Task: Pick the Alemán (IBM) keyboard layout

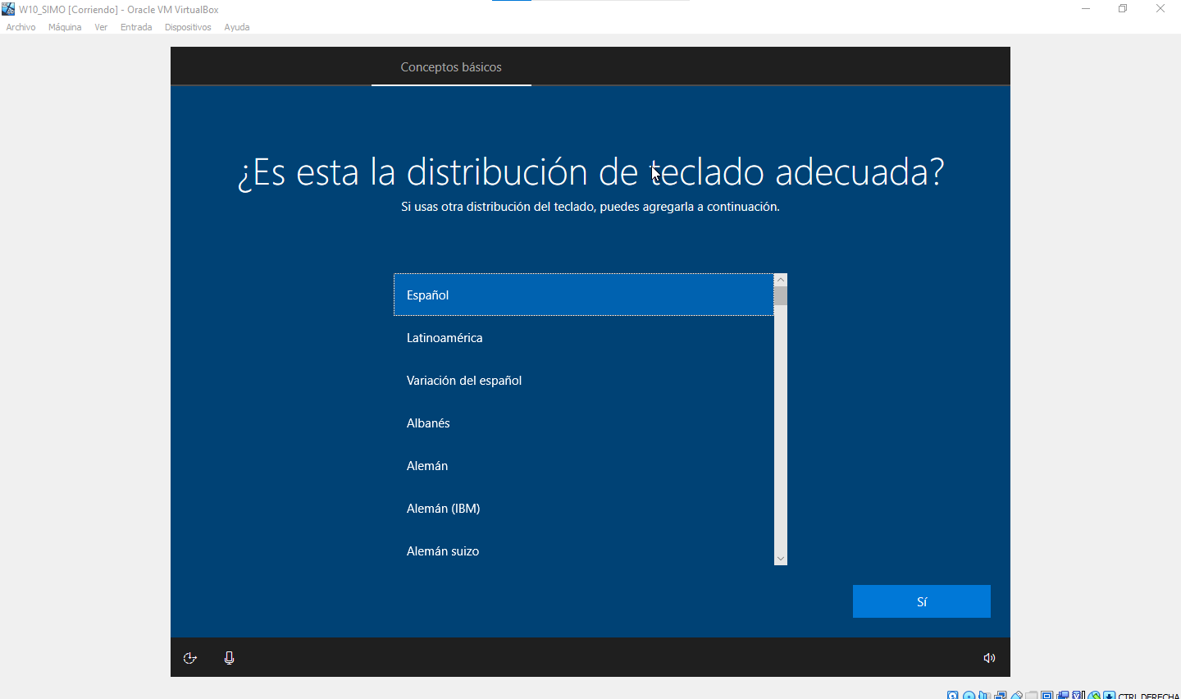Action: [x=444, y=509]
